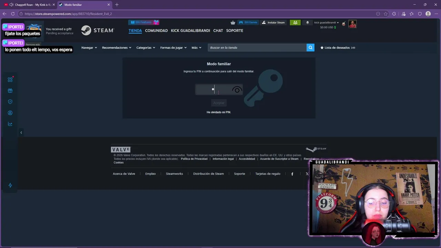Click He olvidado mi PIN link
This screenshot has height=248, width=441.
pyautogui.click(x=219, y=112)
